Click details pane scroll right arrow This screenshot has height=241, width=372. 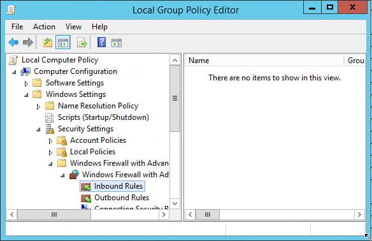point(359,215)
